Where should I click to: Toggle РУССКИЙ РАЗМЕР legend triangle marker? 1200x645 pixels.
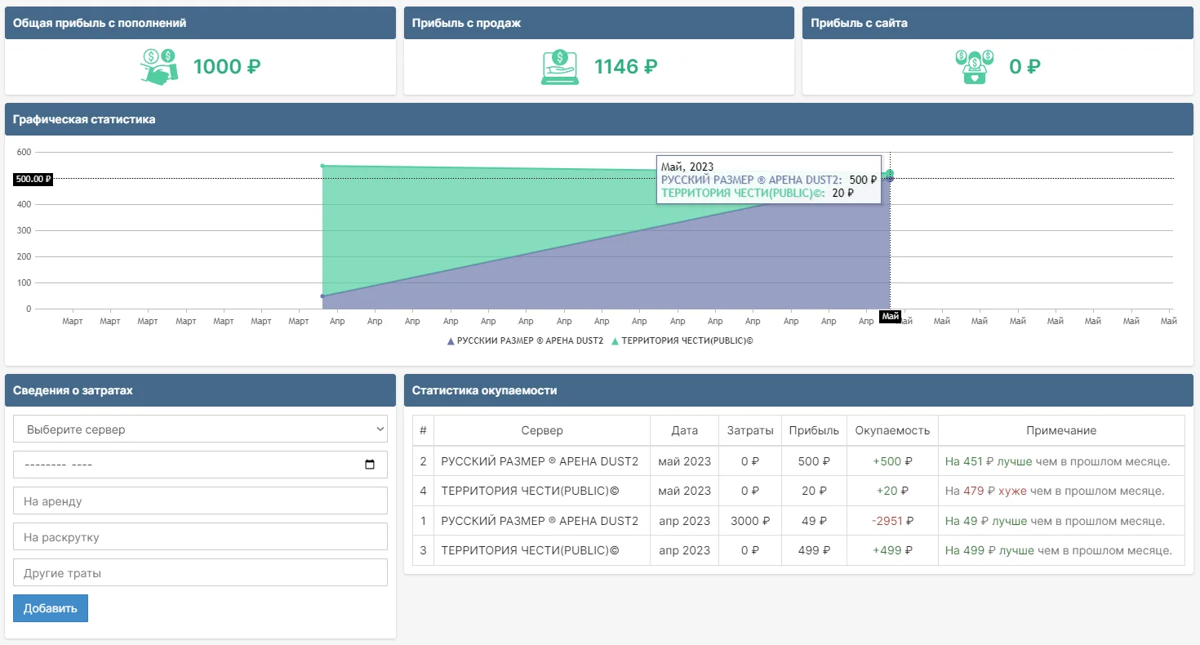(451, 341)
